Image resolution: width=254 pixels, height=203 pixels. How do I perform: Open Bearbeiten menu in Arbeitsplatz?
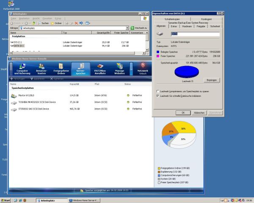pos(24,19)
